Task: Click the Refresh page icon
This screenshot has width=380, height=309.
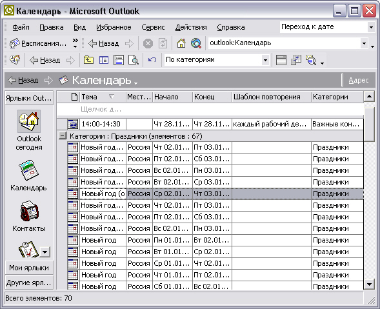Action: click(x=163, y=44)
